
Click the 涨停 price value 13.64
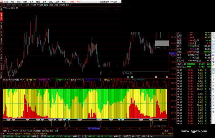[191, 41]
